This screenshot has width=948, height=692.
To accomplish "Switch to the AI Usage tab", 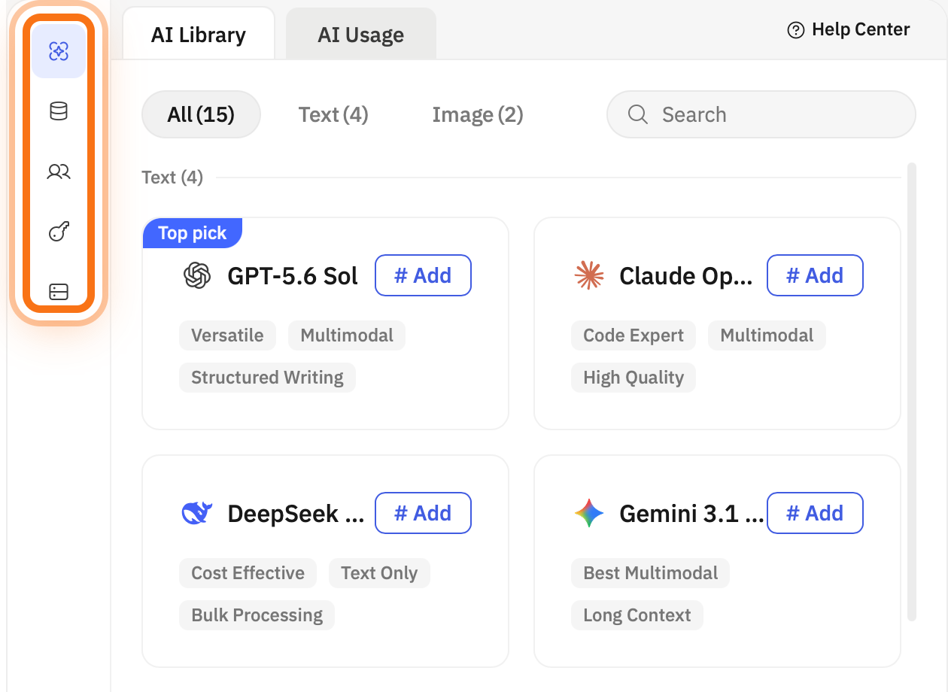I will click(x=361, y=35).
